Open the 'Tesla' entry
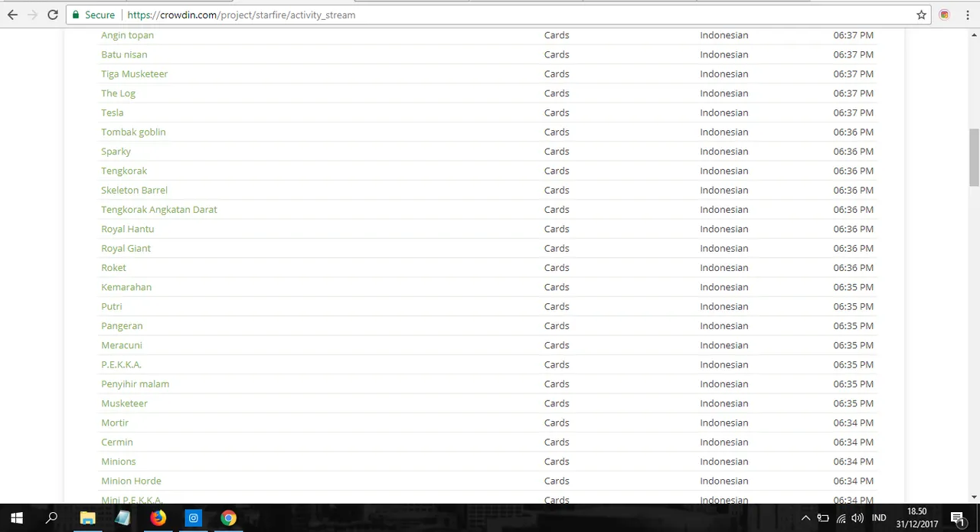The image size is (980, 532). pyautogui.click(x=112, y=113)
